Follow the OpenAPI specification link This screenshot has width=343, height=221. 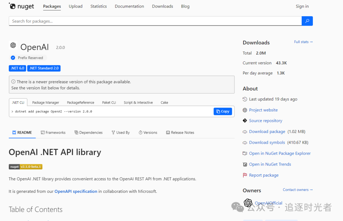pyautogui.click(x=76, y=191)
